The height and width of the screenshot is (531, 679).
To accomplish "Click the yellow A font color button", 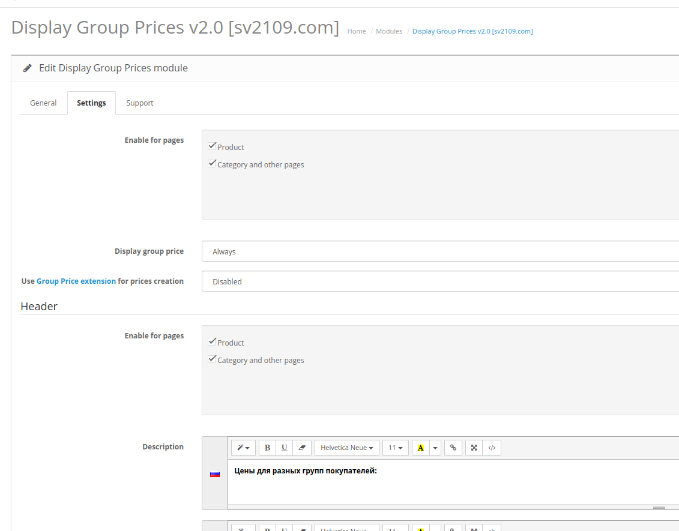I will tap(420, 448).
